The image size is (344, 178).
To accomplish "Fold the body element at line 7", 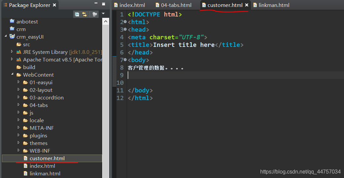I will pos(125,59).
